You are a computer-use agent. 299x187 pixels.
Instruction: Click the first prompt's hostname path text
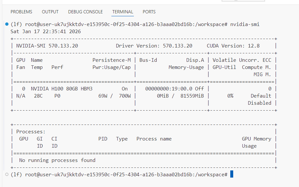(126, 24)
